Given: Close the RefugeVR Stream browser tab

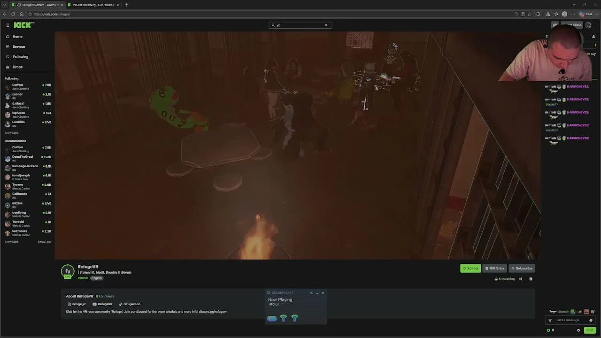Looking at the screenshot, I should coord(62,5).
